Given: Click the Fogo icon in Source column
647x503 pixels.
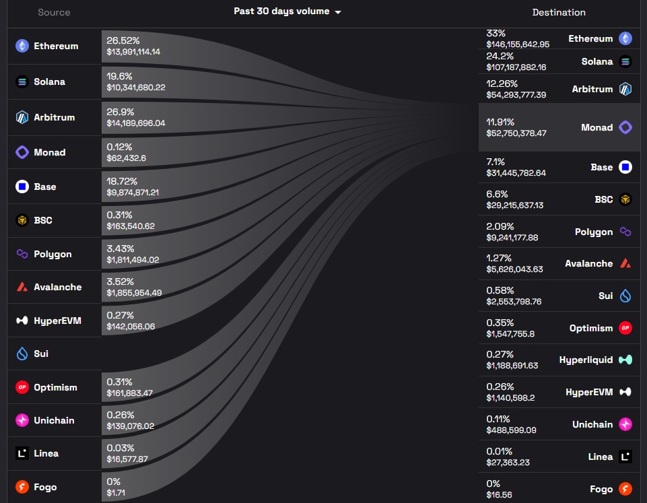Looking at the screenshot, I should (x=22, y=487).
